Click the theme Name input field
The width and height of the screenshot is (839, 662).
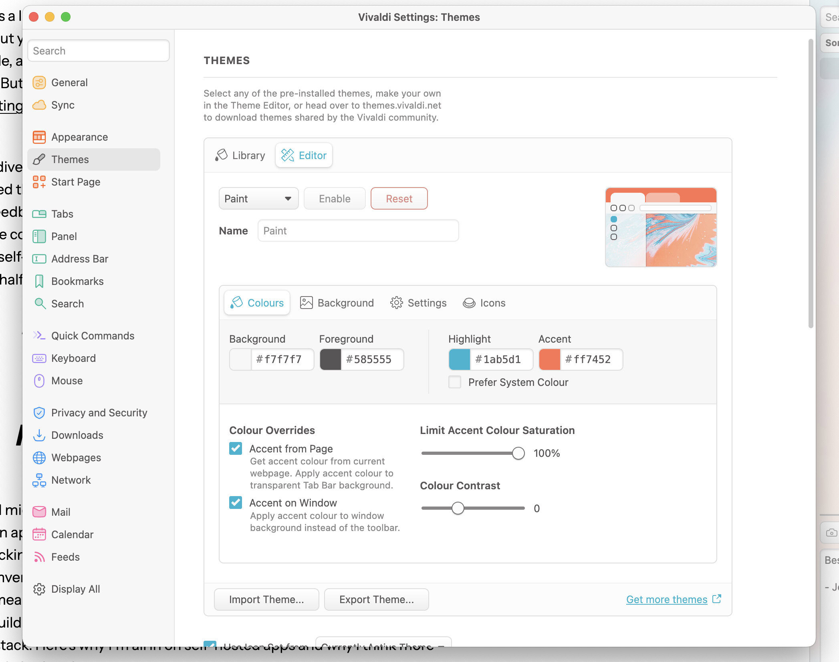coord(358,231)
